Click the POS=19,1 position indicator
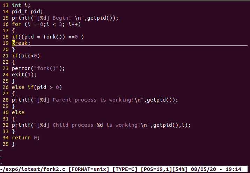Image resolution: width=250 pixels, height=173 pixels. pyautogui.click(x=157, y=169)
